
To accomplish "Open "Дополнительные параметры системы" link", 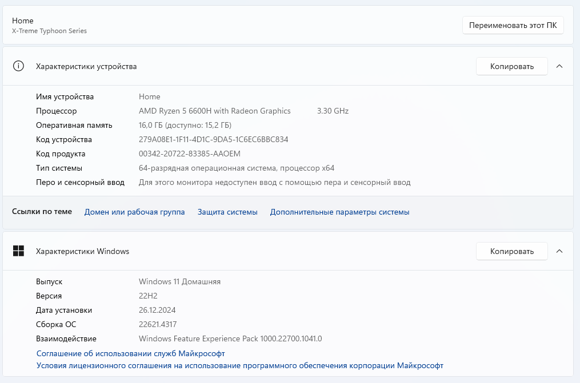I will click(x=339, y=212).
